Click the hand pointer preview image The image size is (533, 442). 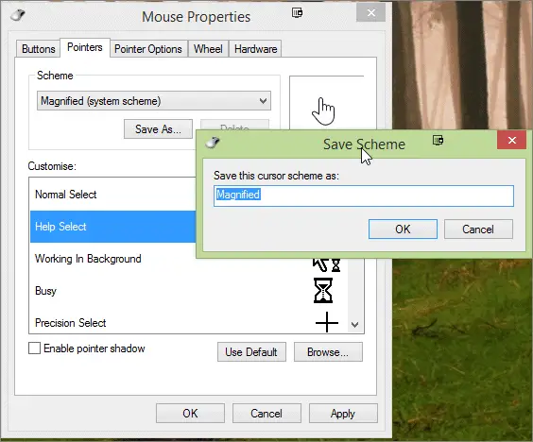(x=323, y=111)
